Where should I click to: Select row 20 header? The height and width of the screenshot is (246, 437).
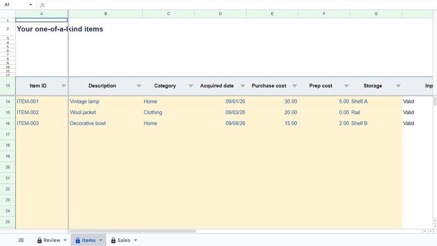click(8, 167)
